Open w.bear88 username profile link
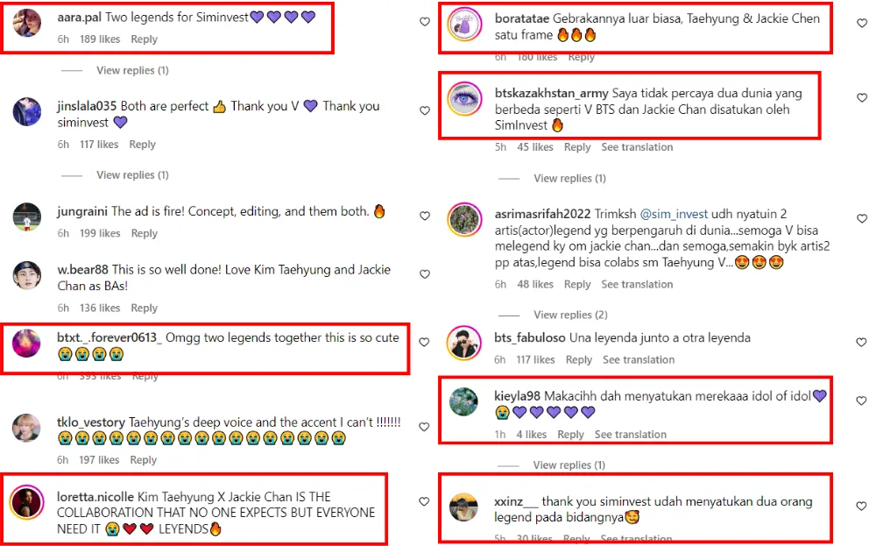This screenshot has height=546, width=876. coord(82,270)
